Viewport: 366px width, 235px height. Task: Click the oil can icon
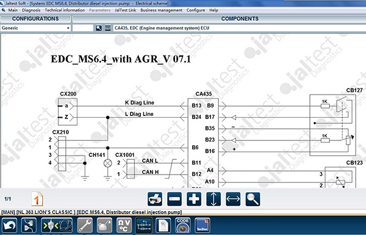tap(104, 225)
